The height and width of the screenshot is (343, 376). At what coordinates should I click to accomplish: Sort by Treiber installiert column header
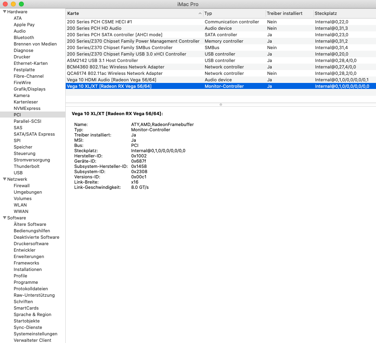pos(289,13)
